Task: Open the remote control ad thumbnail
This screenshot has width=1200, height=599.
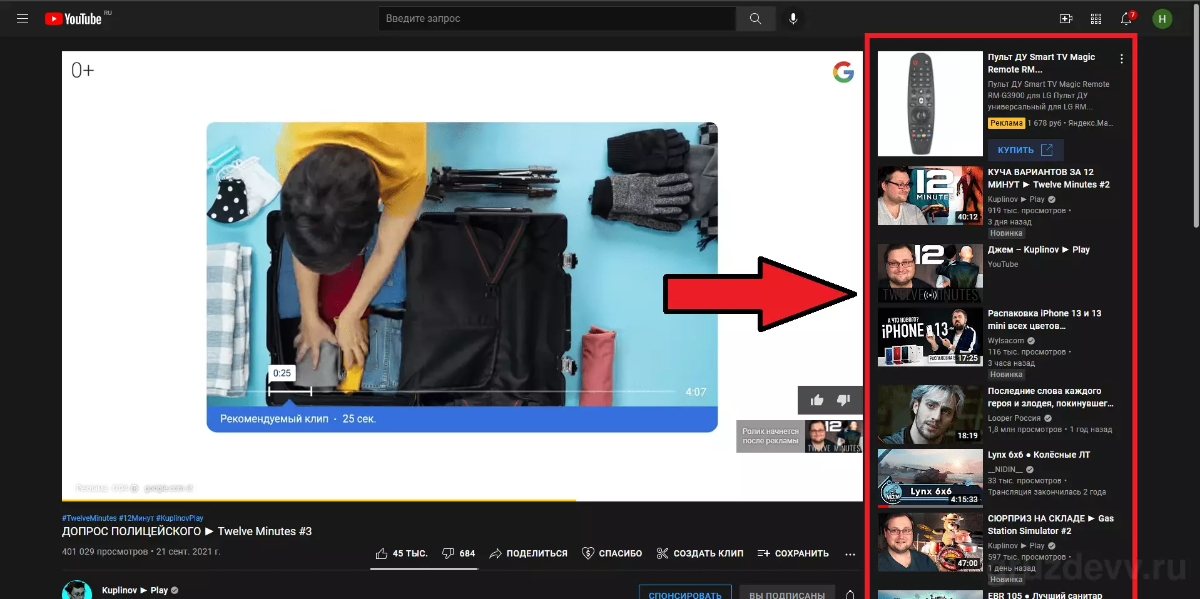Action: [930, 104]
